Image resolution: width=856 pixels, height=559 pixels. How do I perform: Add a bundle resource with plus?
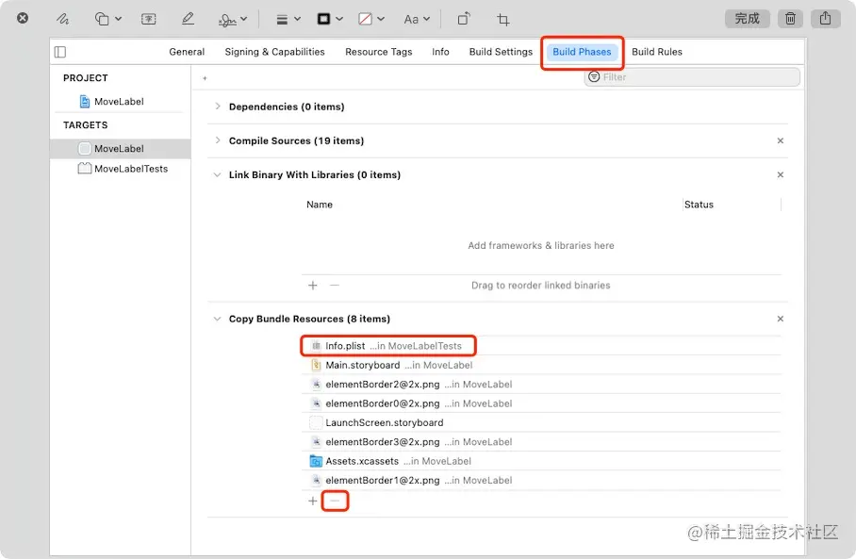[313, 501]
